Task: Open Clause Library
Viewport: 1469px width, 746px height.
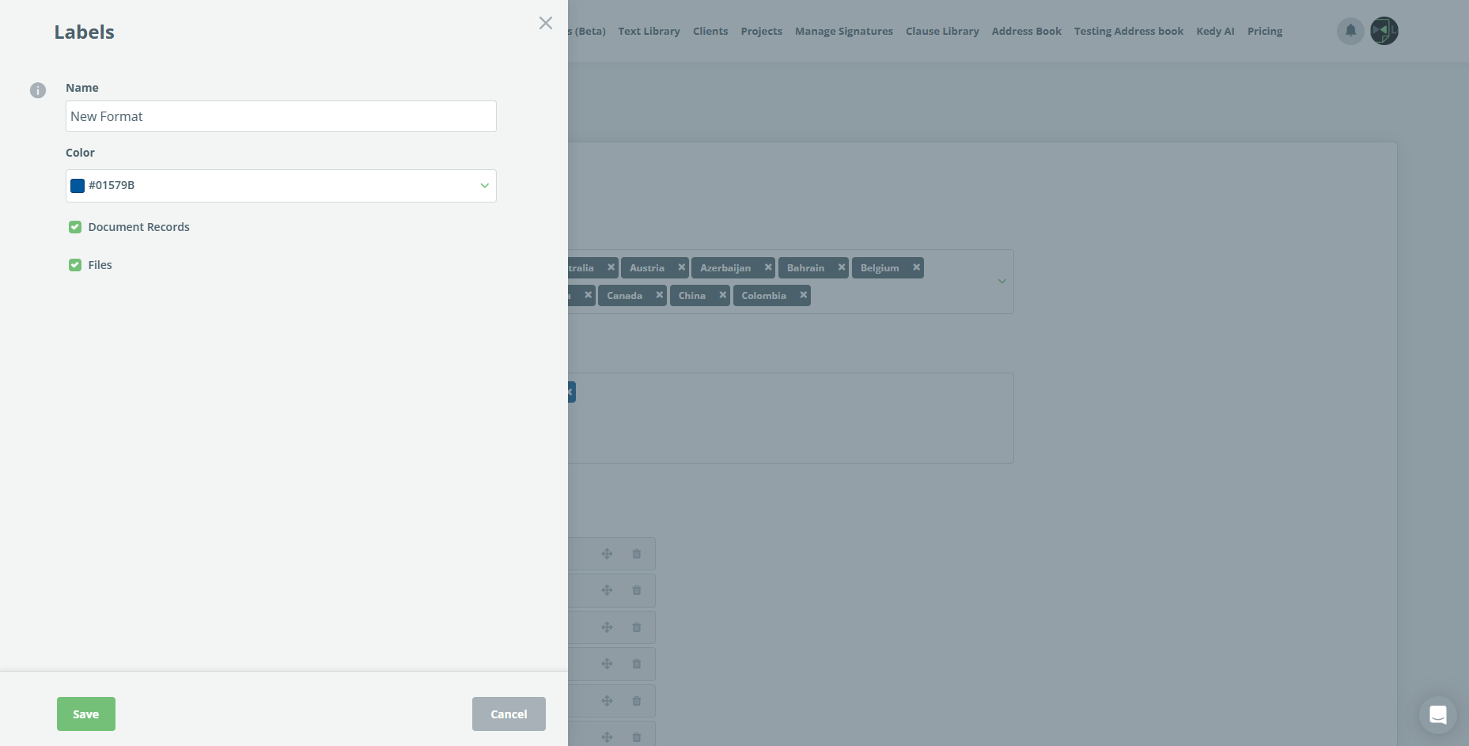Action: click(x=942, y=32)
